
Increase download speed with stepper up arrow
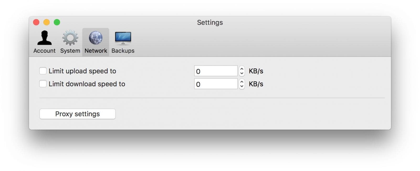click(x=242, y=81)
